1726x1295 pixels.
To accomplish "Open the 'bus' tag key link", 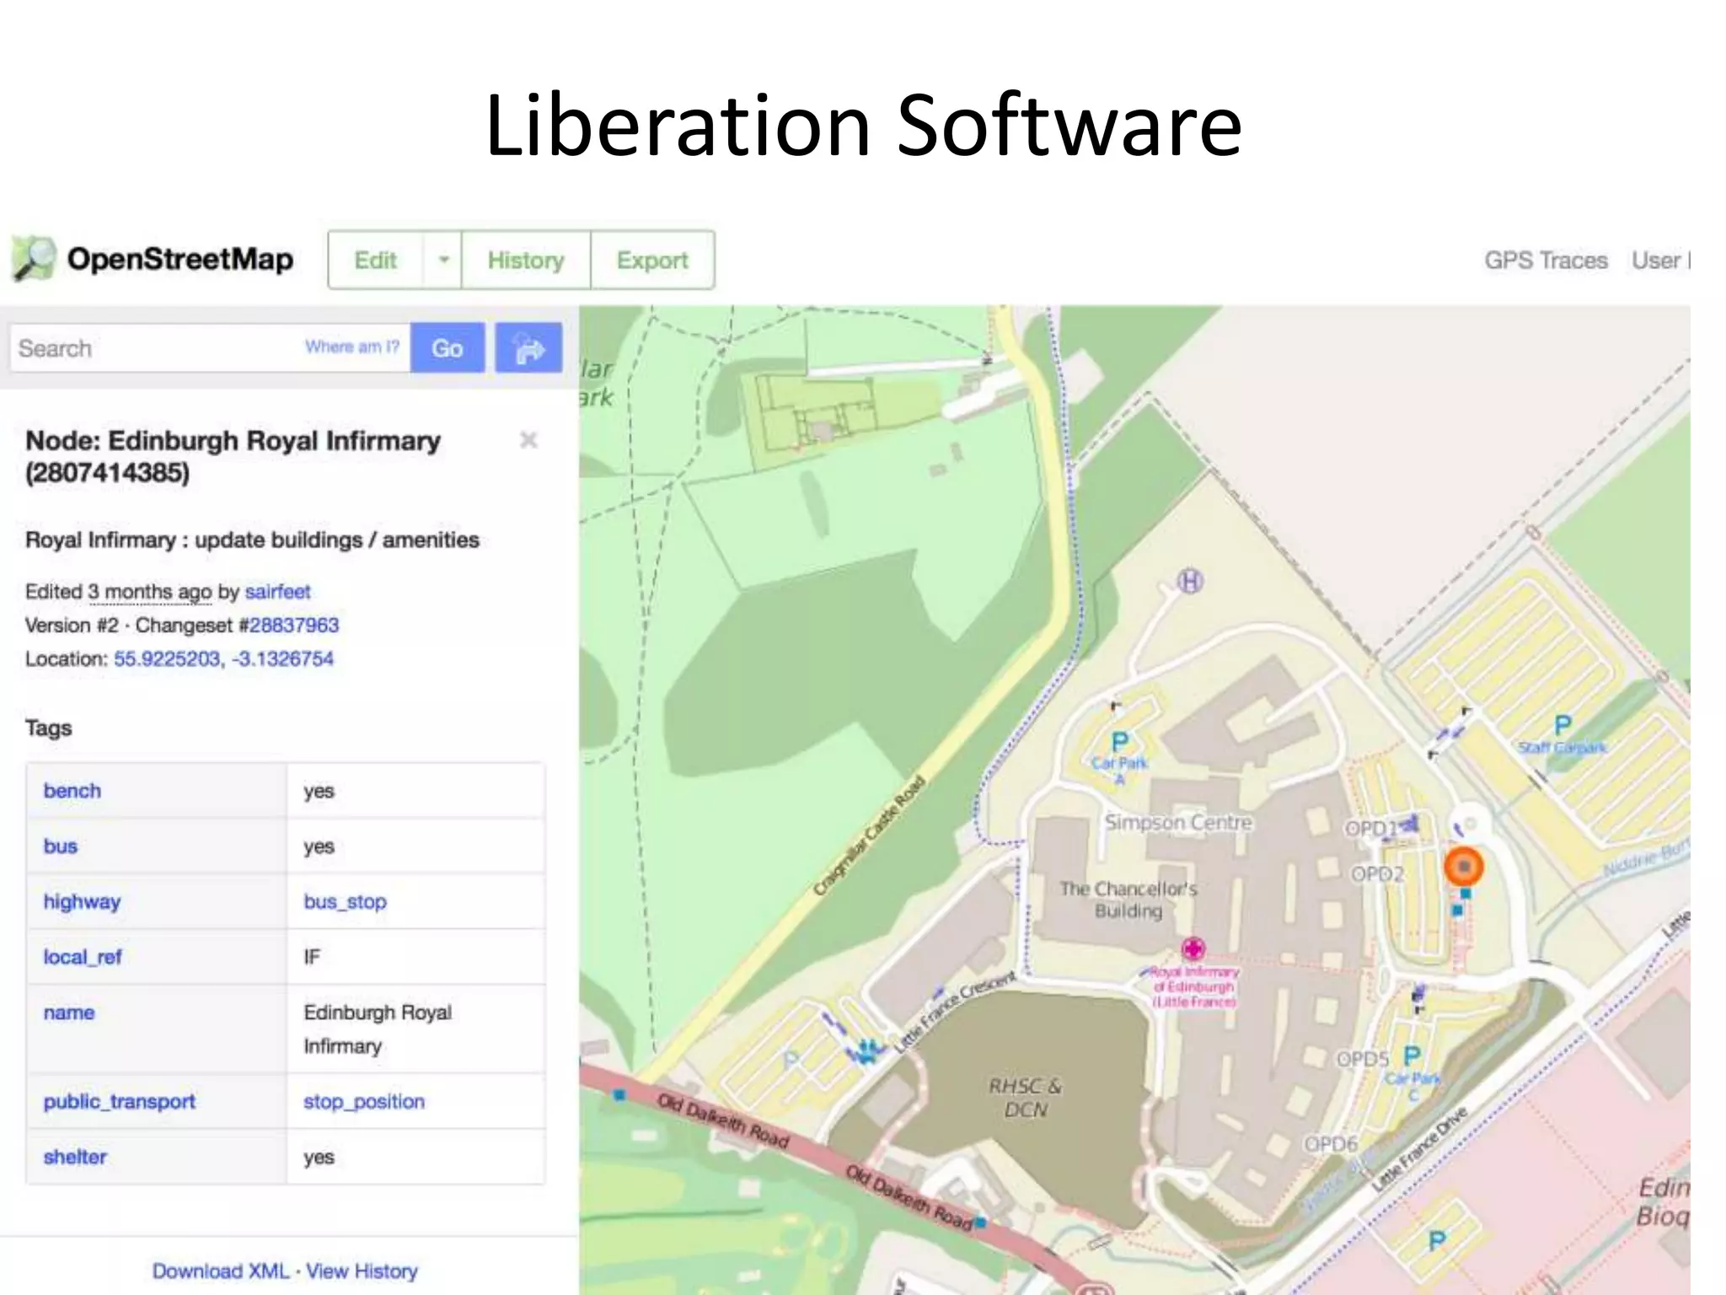I will (61, 846).
